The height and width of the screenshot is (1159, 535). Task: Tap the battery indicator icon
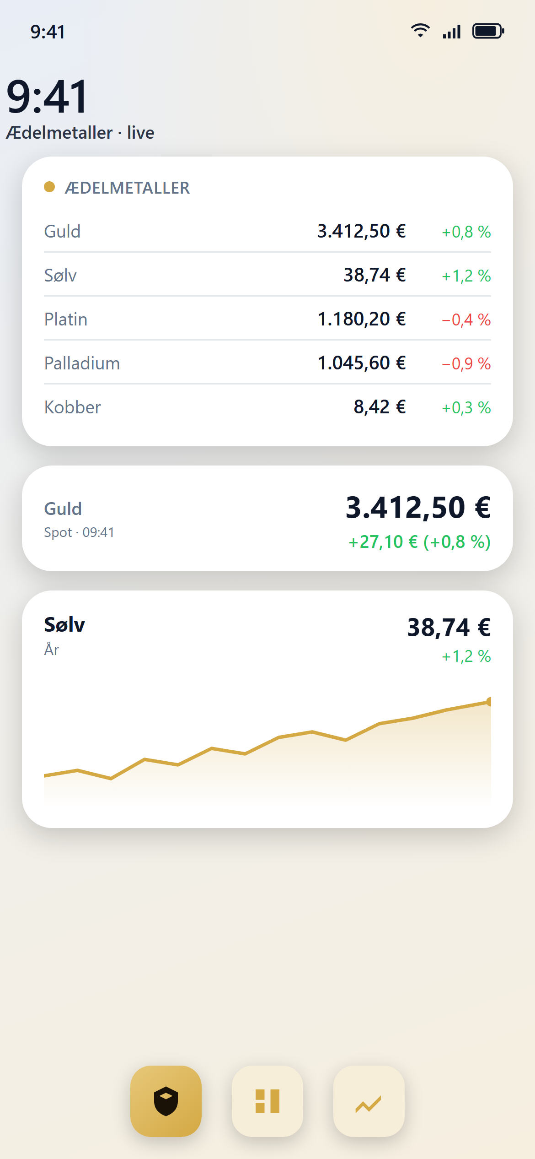[x=488, y=31]
